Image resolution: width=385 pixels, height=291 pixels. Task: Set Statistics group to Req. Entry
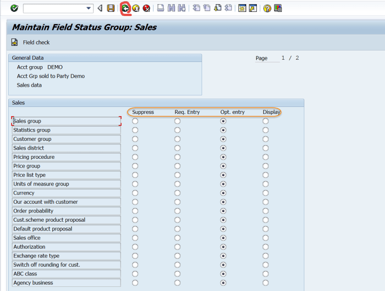[x=177, y=130]
